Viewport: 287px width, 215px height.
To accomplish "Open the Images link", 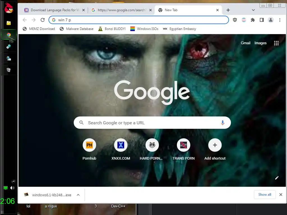I will click(x=260, y=43).
